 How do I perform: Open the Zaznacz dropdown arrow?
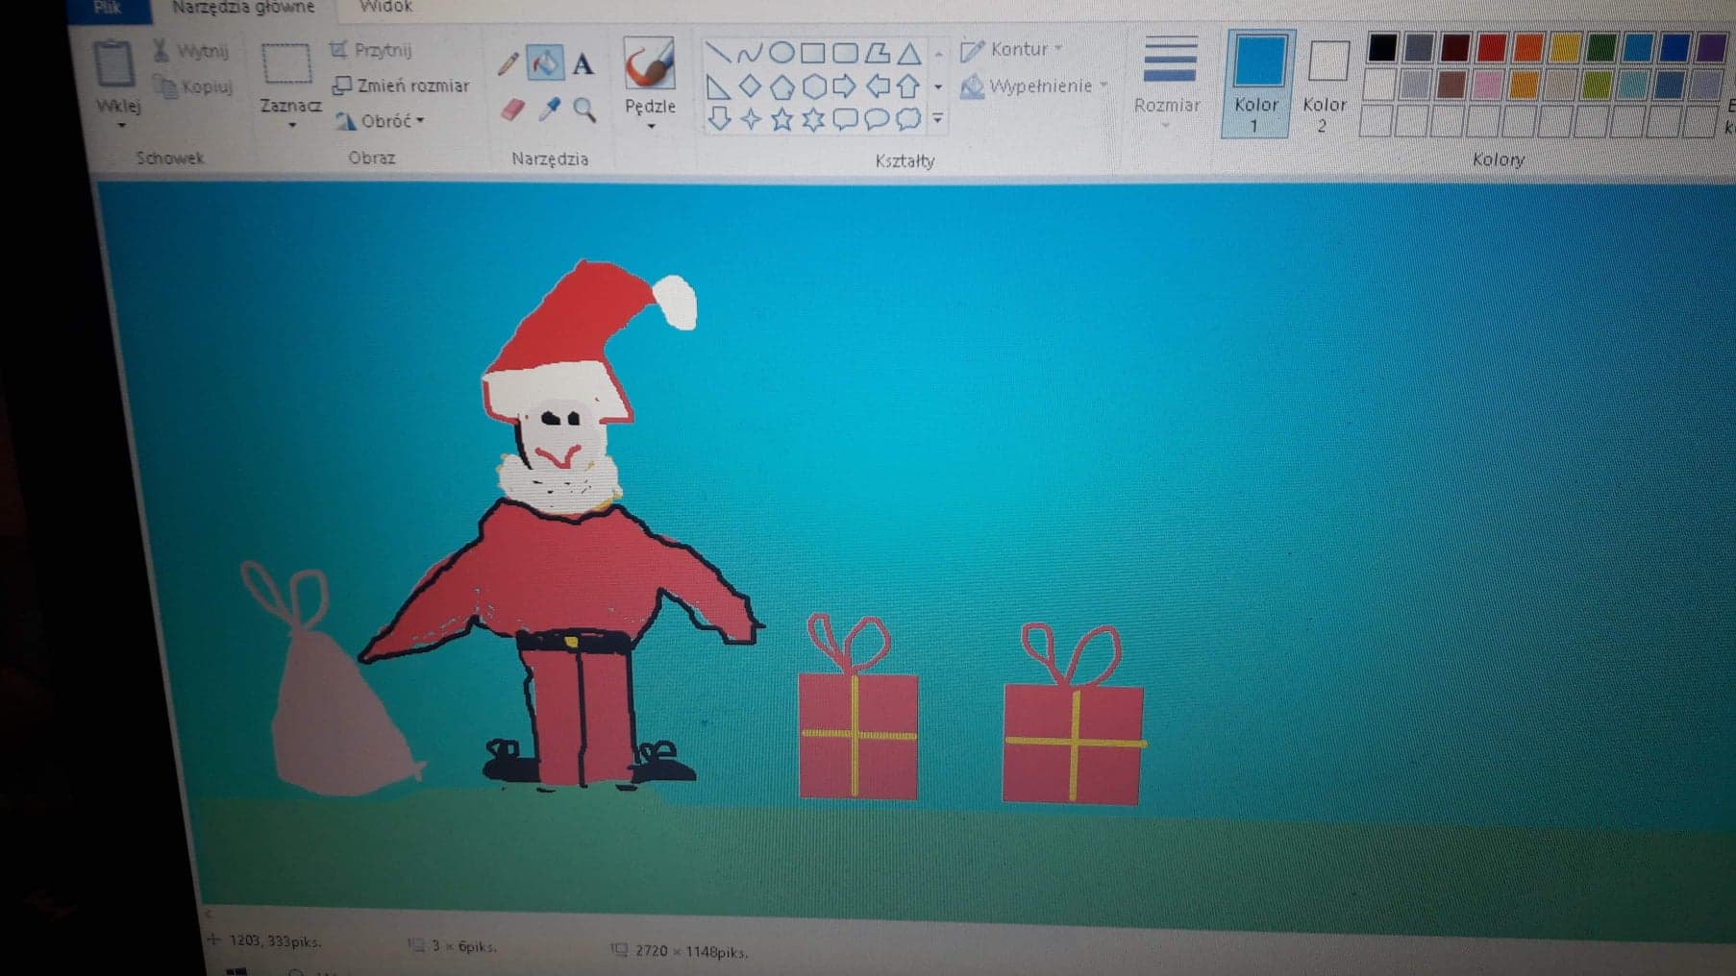[292, 125]
